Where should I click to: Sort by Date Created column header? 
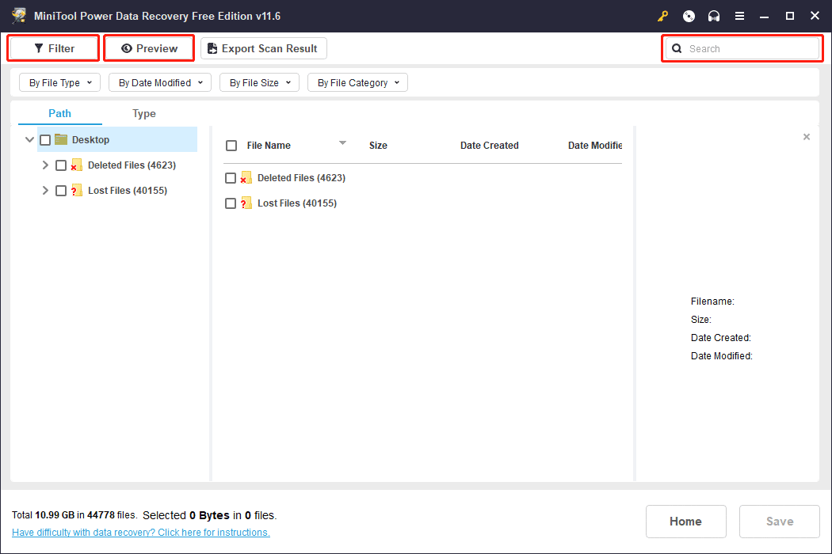[x=489, y=146]
